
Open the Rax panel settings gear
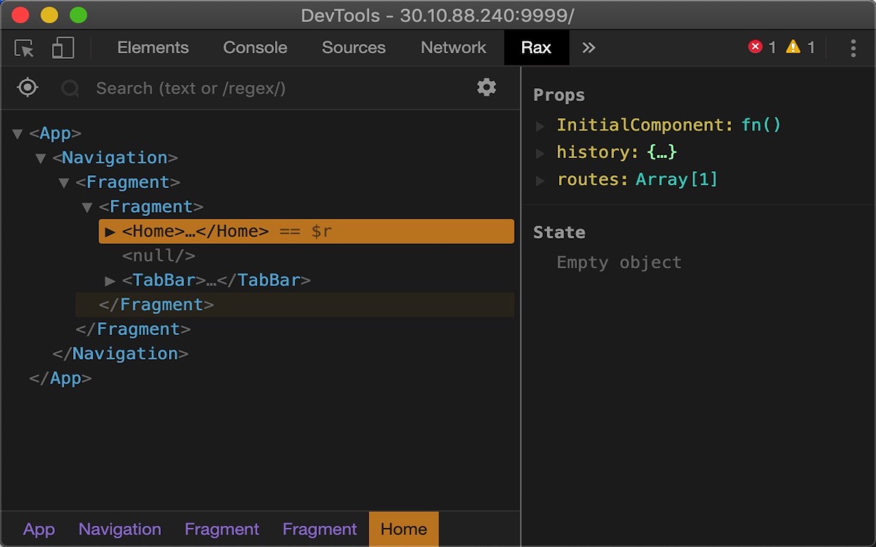point(486,88)
